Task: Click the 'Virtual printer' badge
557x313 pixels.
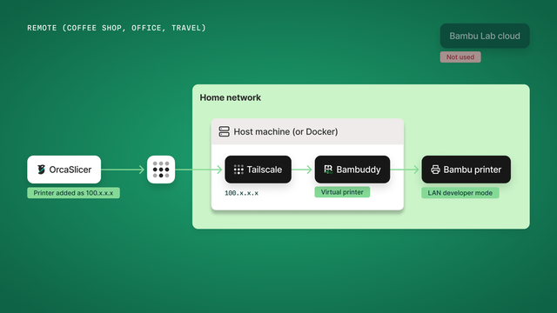Action: pyautogui.click(x=342, y=192)
